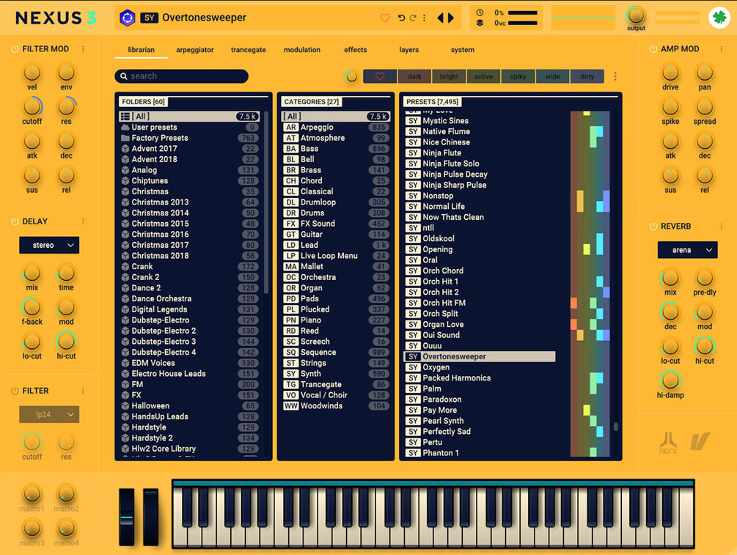The height and width of the screenshot is (555, 737).
Task: Switch to the librarian tab
Action: pyautogui.click(x=141, y=50)
